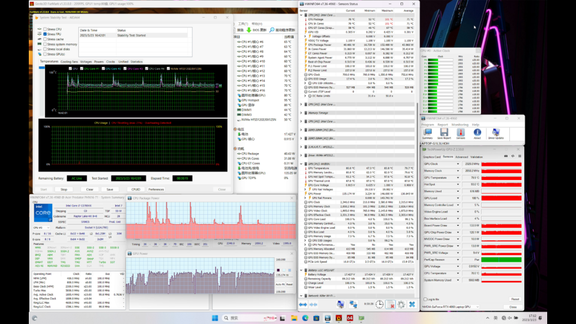Image resolution: width=576 pixels, height=324 pixels.
Task: Click the PerfCap Reason green bar in GPU-Z
Action: pos(501,260)
